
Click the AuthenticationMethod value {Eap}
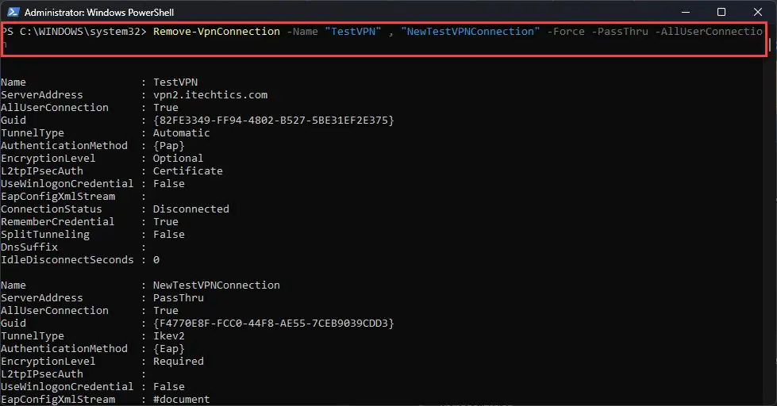[x=168, y=349]
